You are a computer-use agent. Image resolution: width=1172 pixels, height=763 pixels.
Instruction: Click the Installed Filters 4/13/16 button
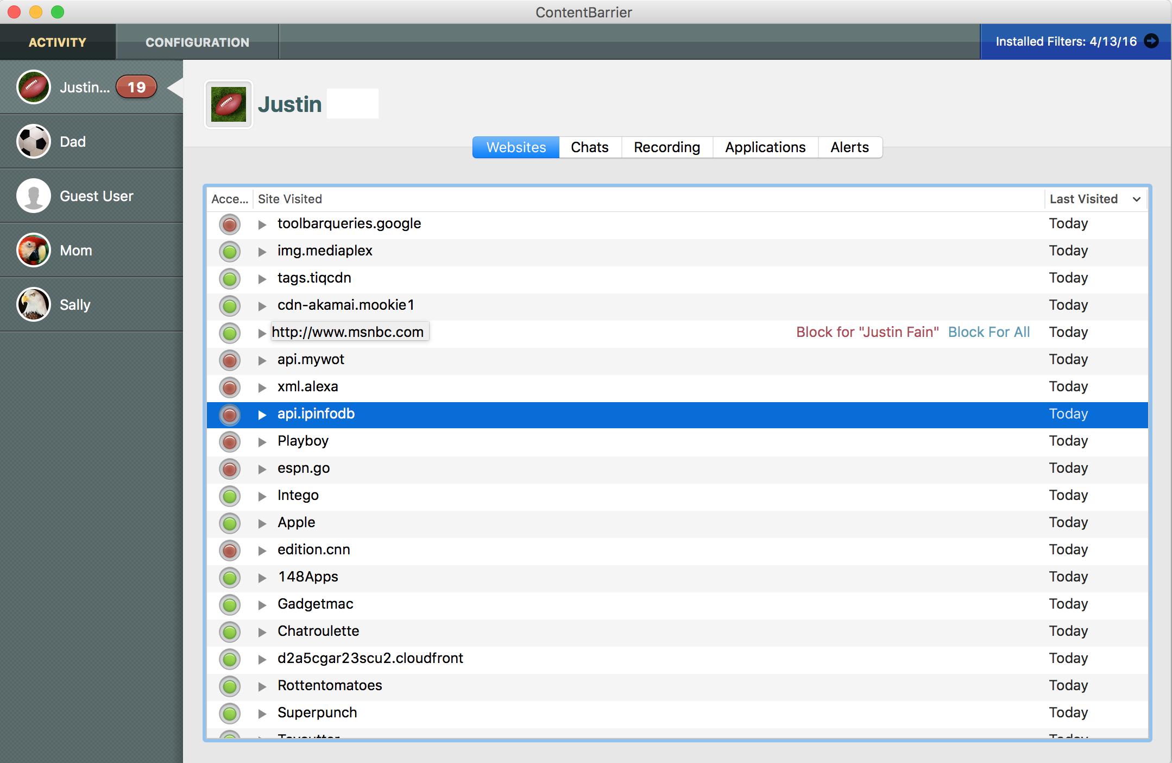(x=1076, y=41)
